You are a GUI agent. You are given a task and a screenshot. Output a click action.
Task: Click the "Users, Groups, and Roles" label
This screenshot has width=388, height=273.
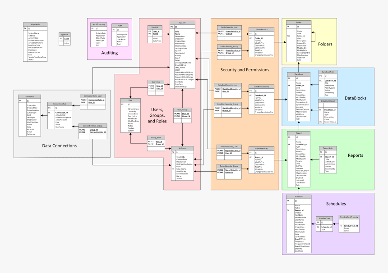coord(157,115)
